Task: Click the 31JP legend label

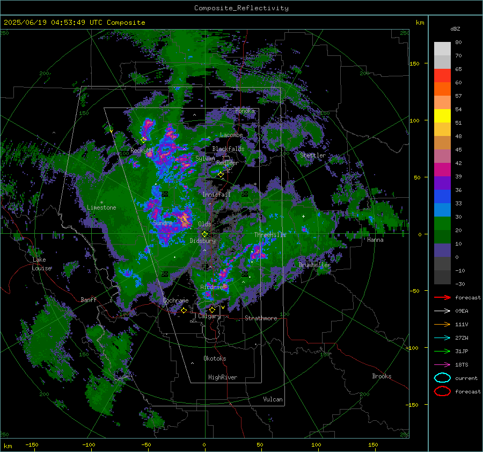Action: 462,351
